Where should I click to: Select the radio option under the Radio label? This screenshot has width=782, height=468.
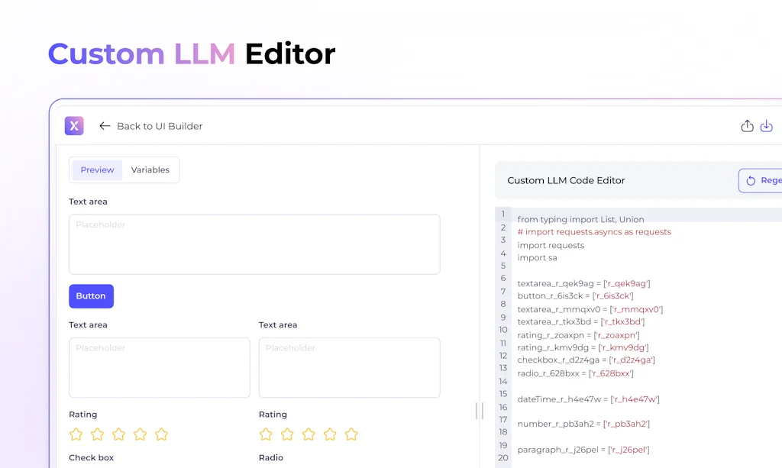(266, 466)
